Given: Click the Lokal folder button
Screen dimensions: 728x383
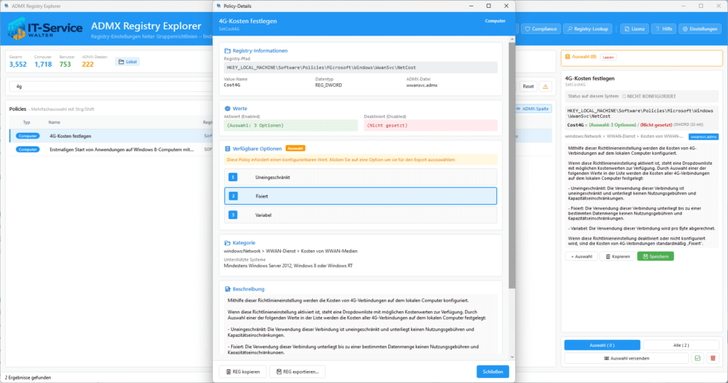Looking at the screenshot, I should pyautogui.click(x=128, y=62).
